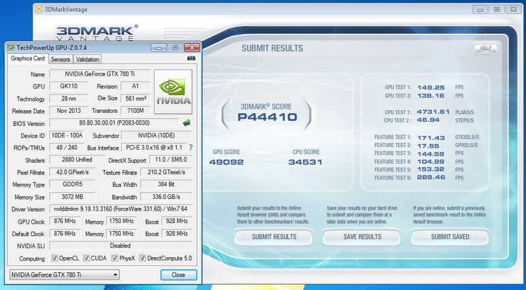Image resolution: width=526 pixels, height=290 pixels.
Task: Open the NVIDIA GeForce GTX 780 Ti dropdown
Action: 64,275
